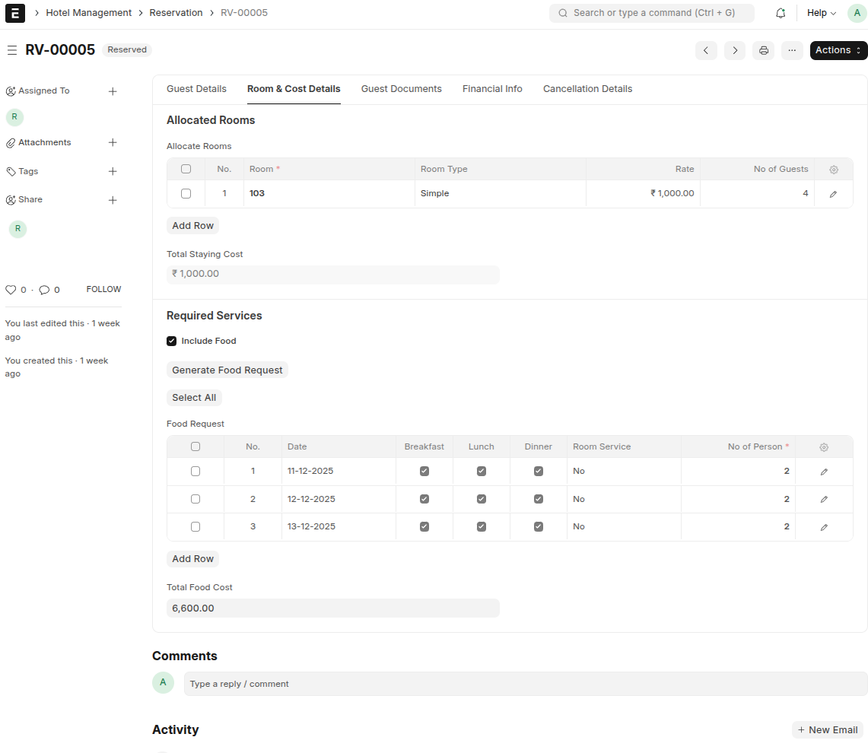868x753 pixels.
Task: Open the Guest Documents tab
Action: click(x=401, y=89)
